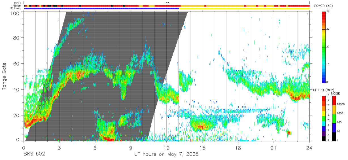
Task: Click the cyan segment of TX FRQ legend
Action: tap(324, 123)
